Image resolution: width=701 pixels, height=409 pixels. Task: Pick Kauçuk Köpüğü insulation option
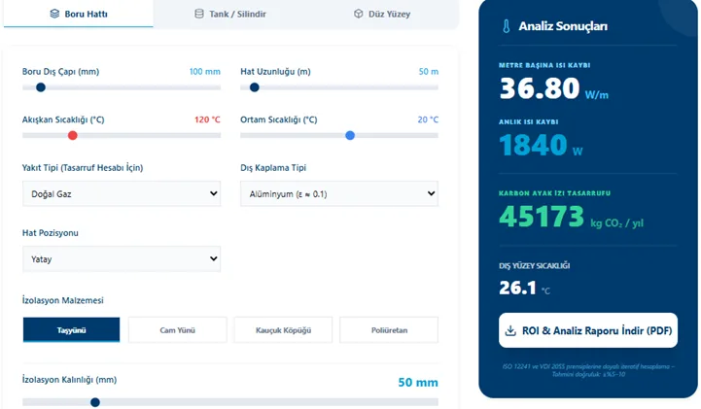click(x=283, y=330)
